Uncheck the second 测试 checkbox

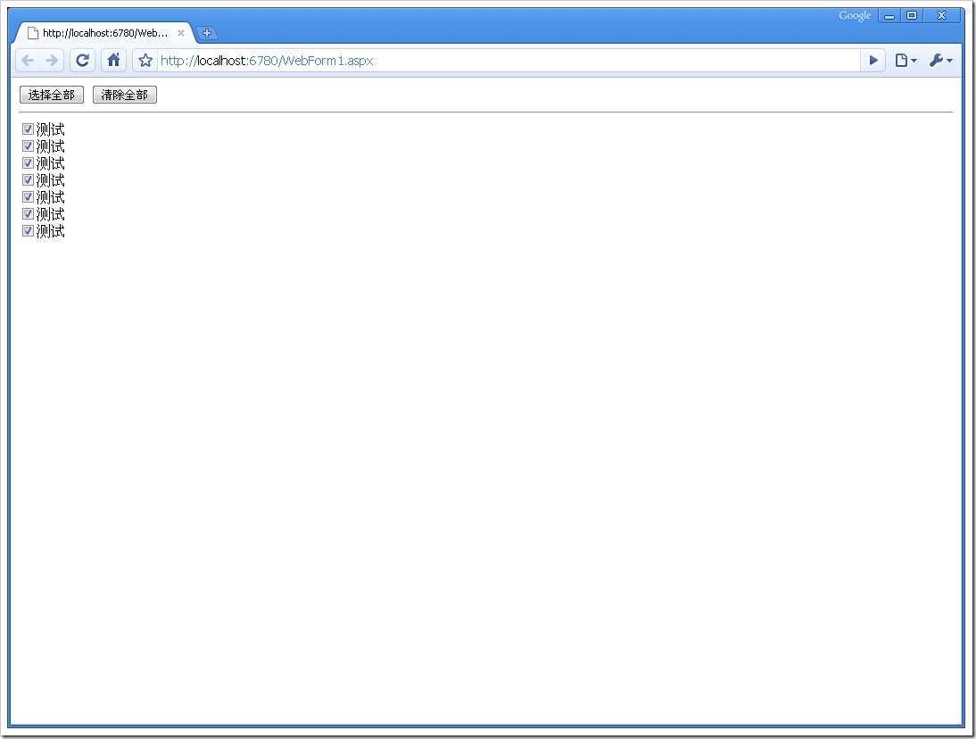coord(28,145)
